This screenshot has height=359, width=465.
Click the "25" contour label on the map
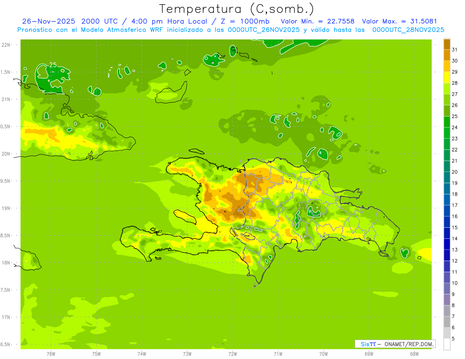(53, 65)
